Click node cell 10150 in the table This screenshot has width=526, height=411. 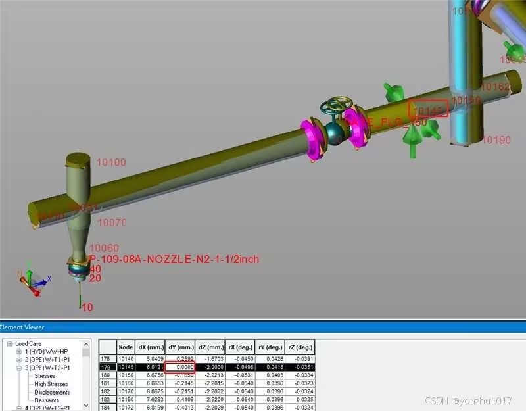pos(126,375)
